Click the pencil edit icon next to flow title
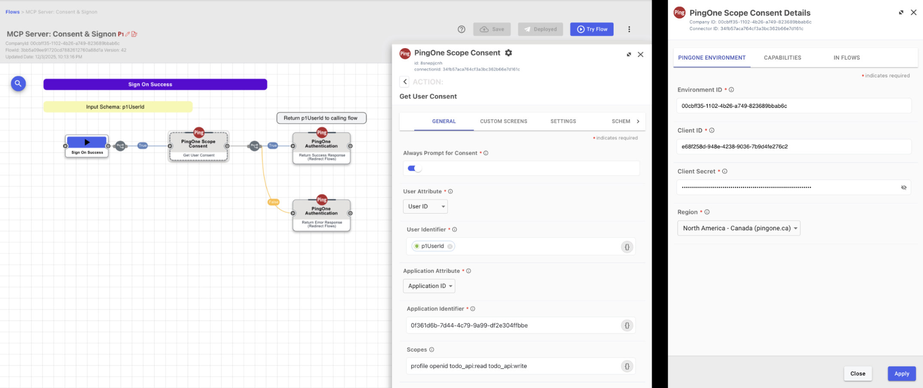The image size is (923, 388). [x=127, y=34]
